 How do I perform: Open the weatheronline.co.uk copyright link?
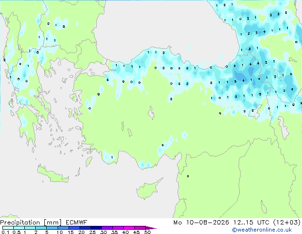[262, 230]
